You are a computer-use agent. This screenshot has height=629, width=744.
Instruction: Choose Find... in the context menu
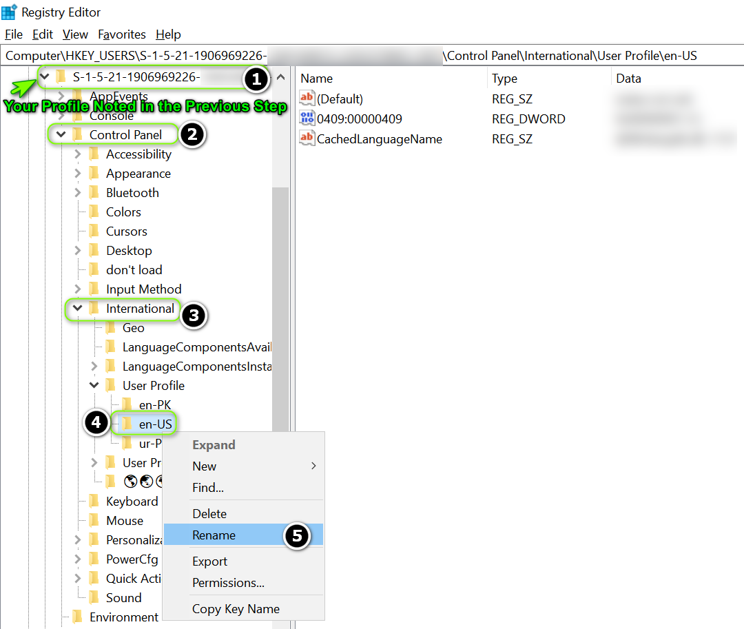(243, 488)
